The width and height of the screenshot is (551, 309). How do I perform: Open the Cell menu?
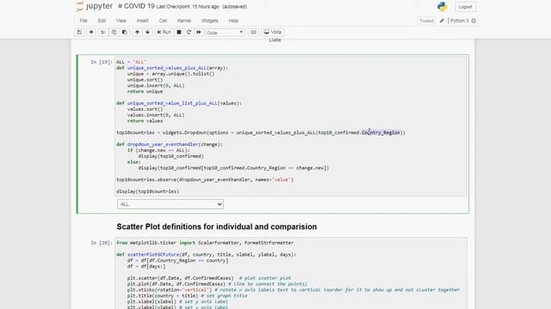163,21
